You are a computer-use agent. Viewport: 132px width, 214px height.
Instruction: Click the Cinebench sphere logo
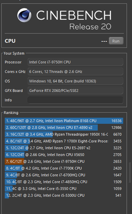click(24, 15)
